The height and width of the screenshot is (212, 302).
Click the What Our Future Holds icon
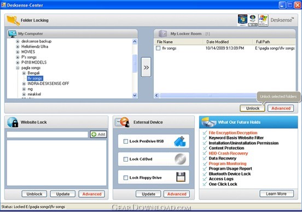209,122
